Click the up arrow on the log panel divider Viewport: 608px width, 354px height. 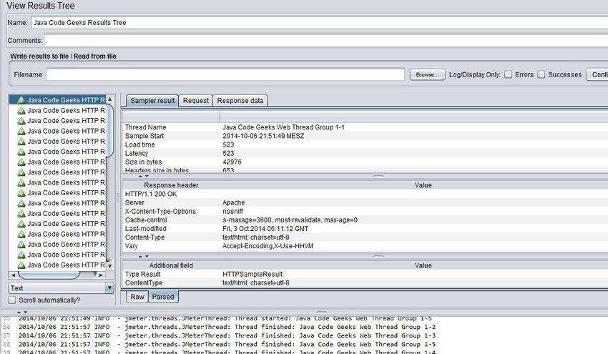tap(19, 312)
